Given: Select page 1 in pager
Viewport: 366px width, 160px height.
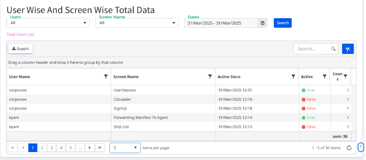Looking at the screenshot, I should pos(33,148).
